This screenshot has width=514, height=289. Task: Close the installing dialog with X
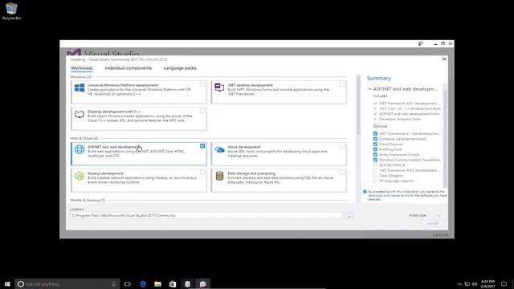point(444,59)
